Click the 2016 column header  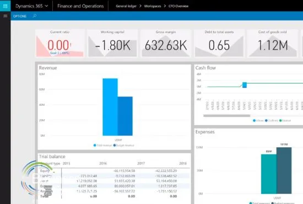[x=103, y=163]
